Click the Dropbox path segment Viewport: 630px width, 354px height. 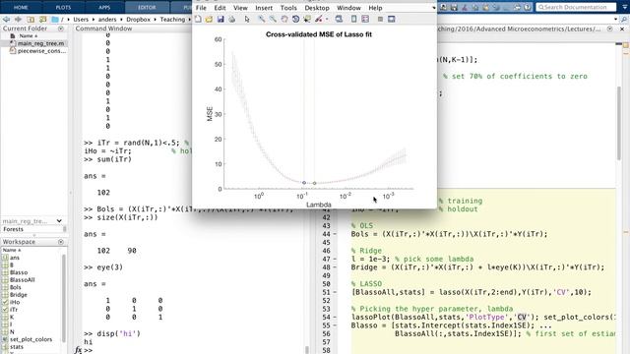(x=138, y=20)
